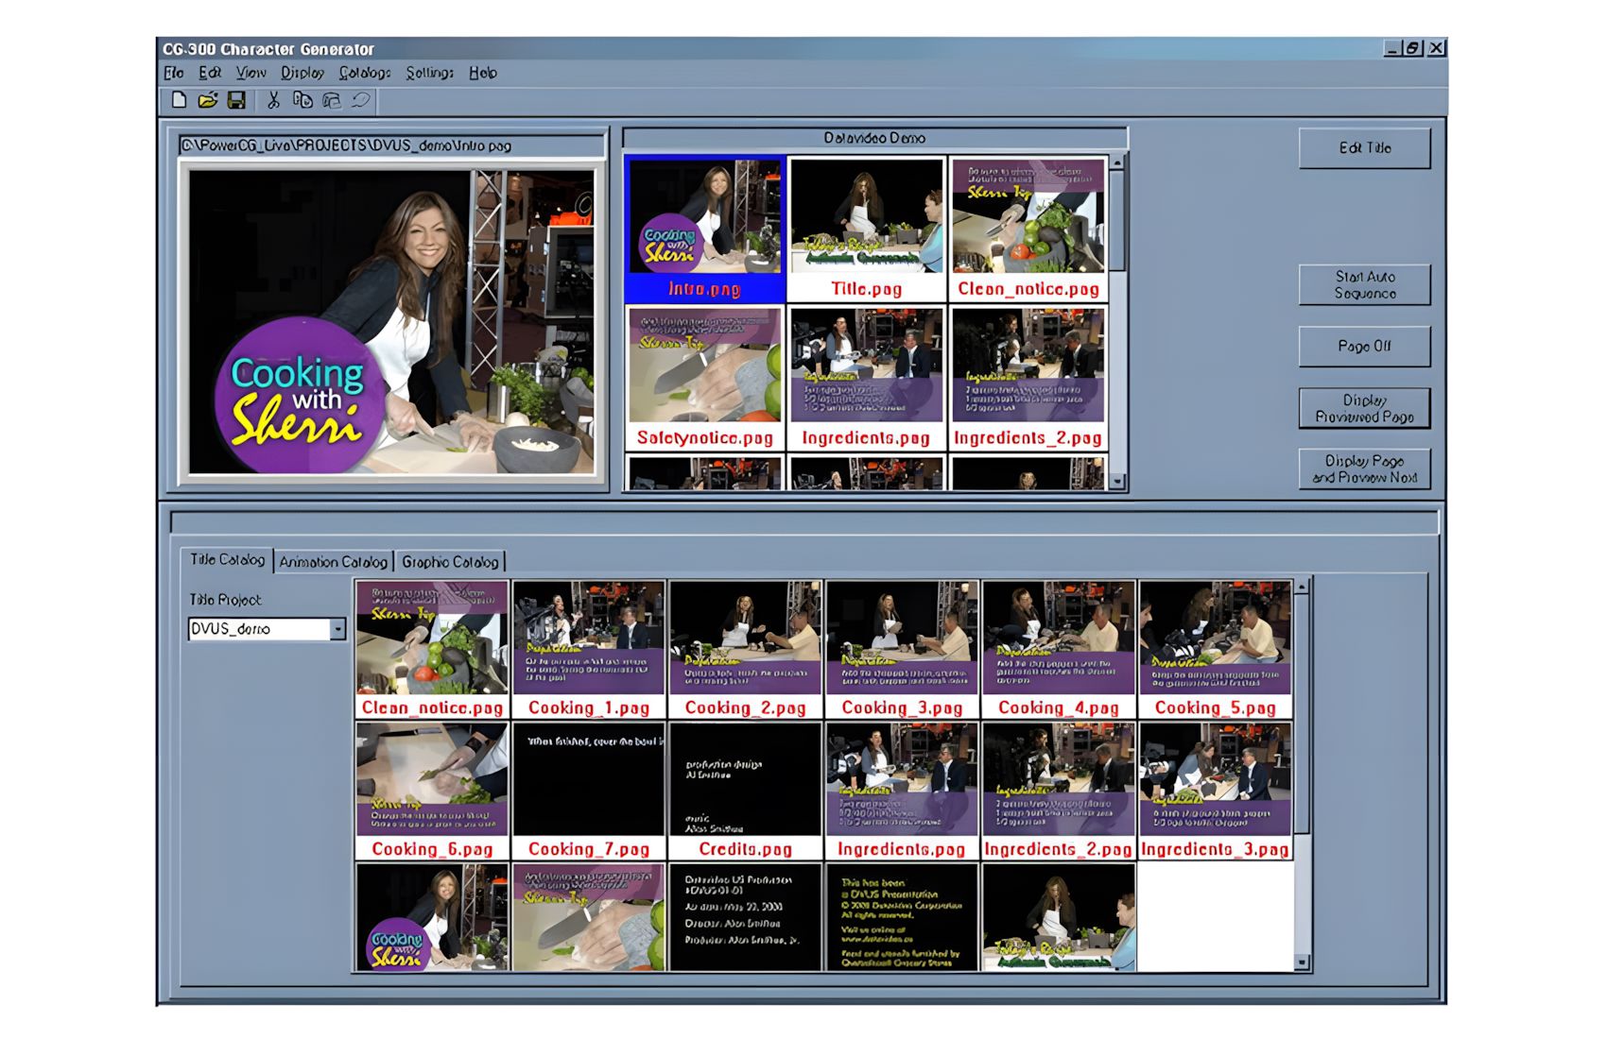Start the auto sequence
This screenshot has width=1607, height=1039.
pos(1365,284)
